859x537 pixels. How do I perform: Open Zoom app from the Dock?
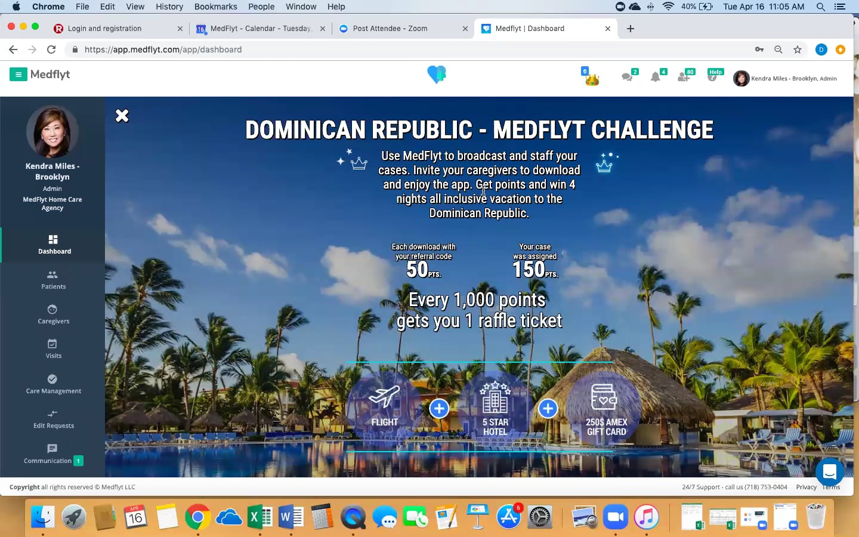click(616, 517)
